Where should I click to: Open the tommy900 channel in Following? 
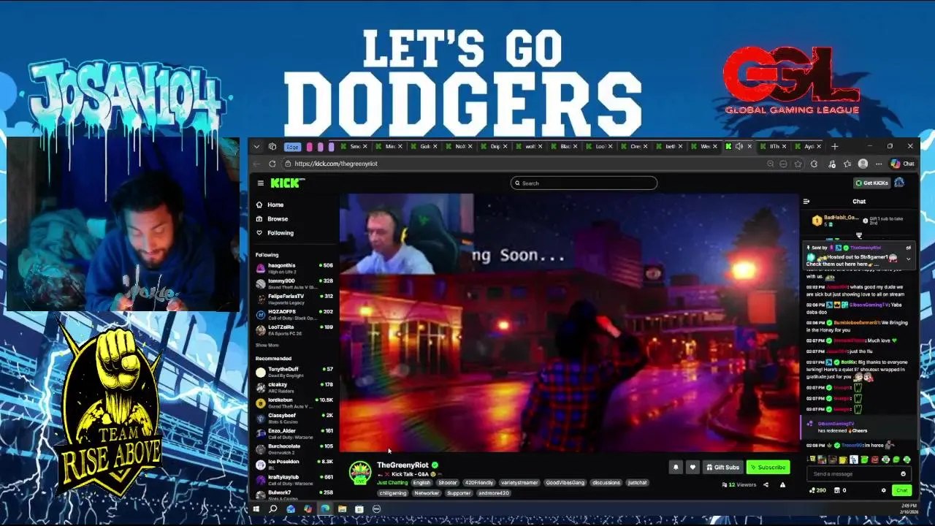click(x=294, y=283)
